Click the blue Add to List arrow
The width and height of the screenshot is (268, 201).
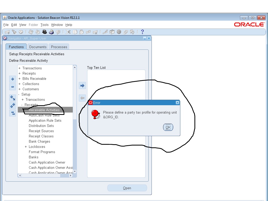click(x=82, y=86)
